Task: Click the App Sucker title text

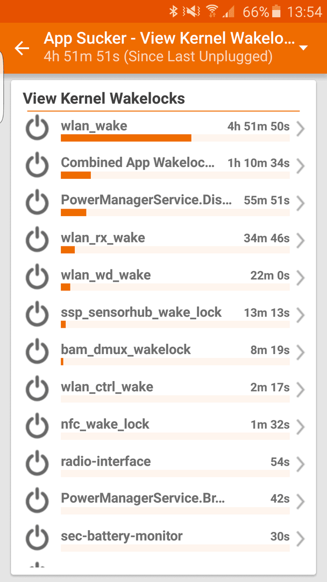Action: click(x=169, y=38)
